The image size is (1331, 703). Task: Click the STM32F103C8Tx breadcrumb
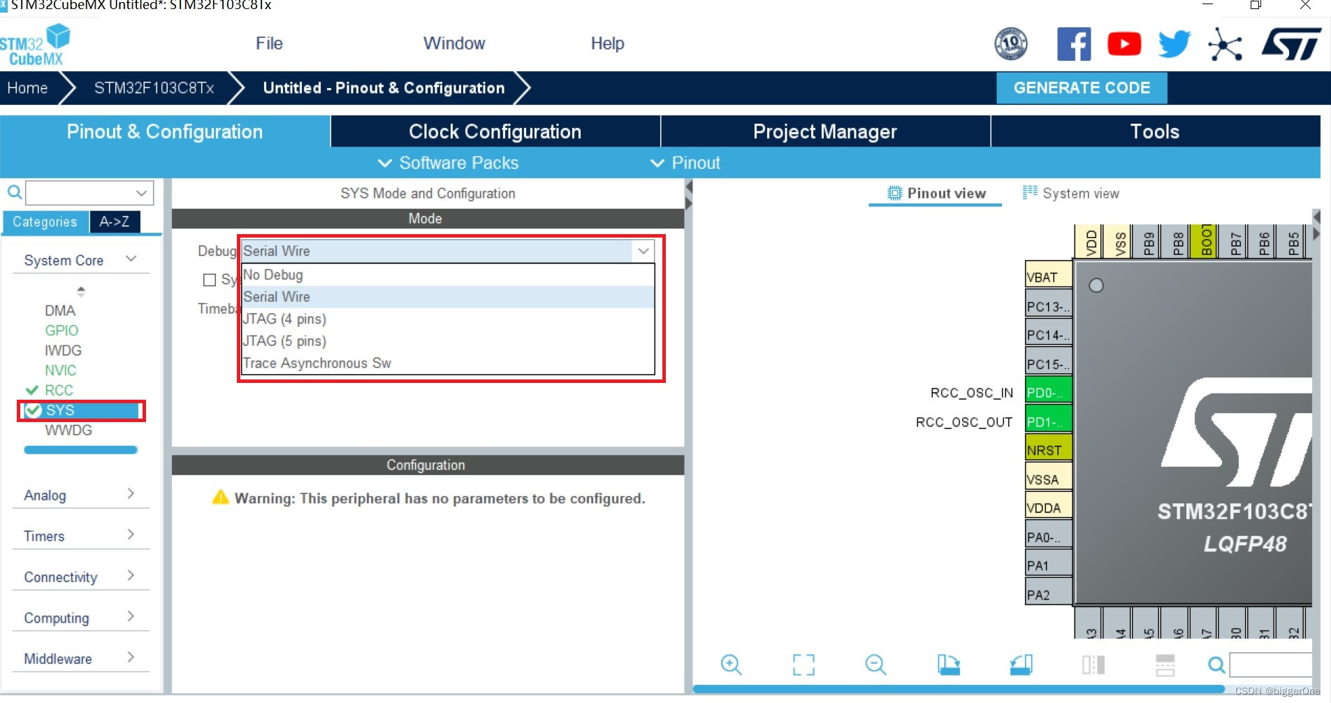(154, 88)
